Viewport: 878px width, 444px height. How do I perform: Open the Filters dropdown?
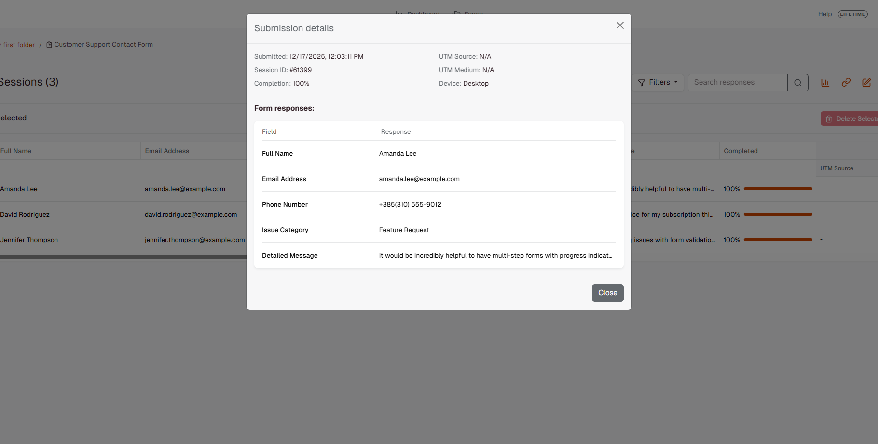(658, 82)
